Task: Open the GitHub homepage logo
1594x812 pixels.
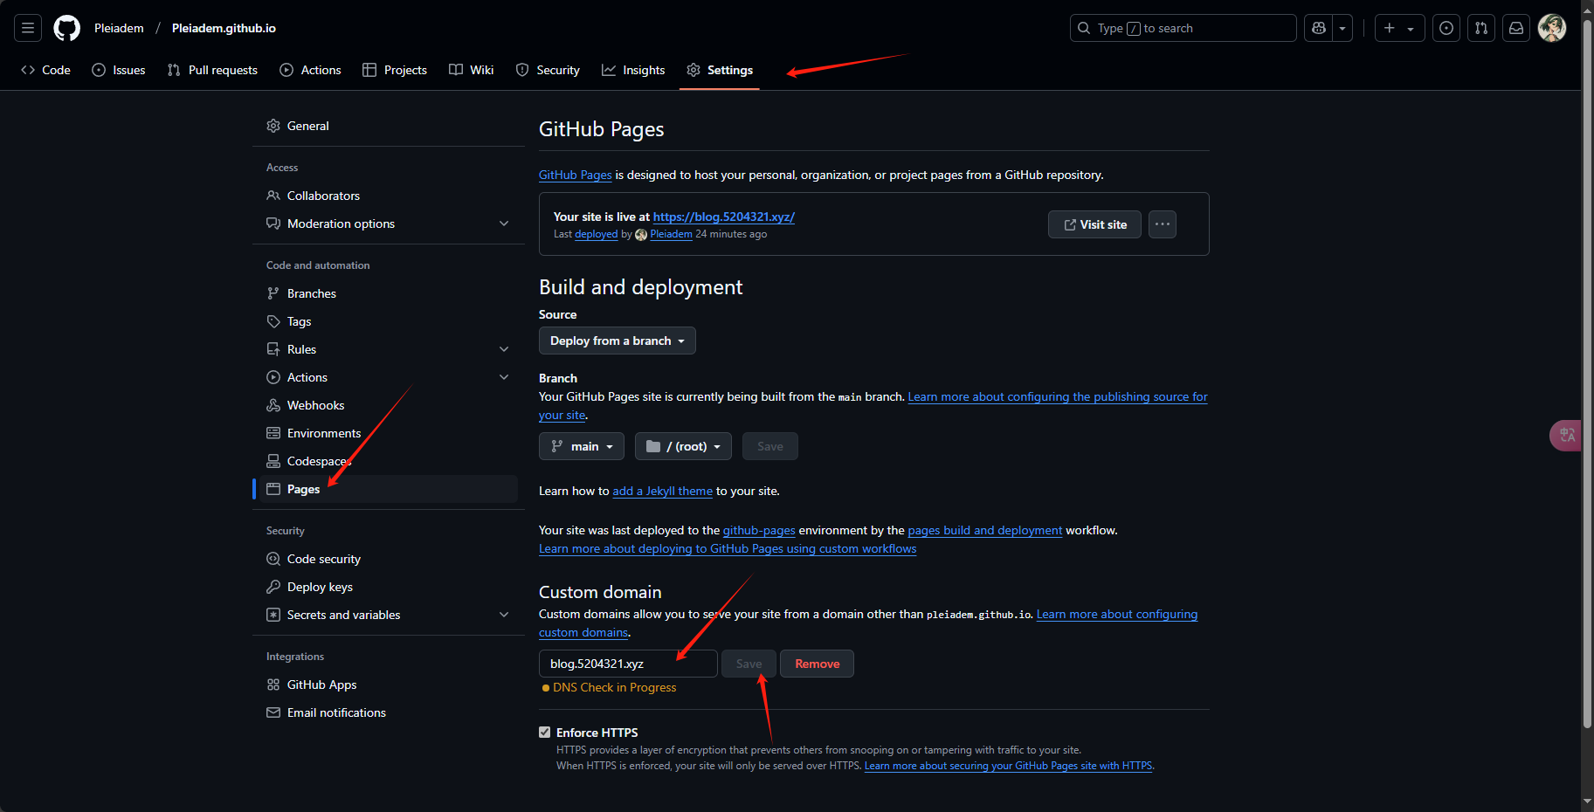Action: pyautogui.click(x=66, y=28)
